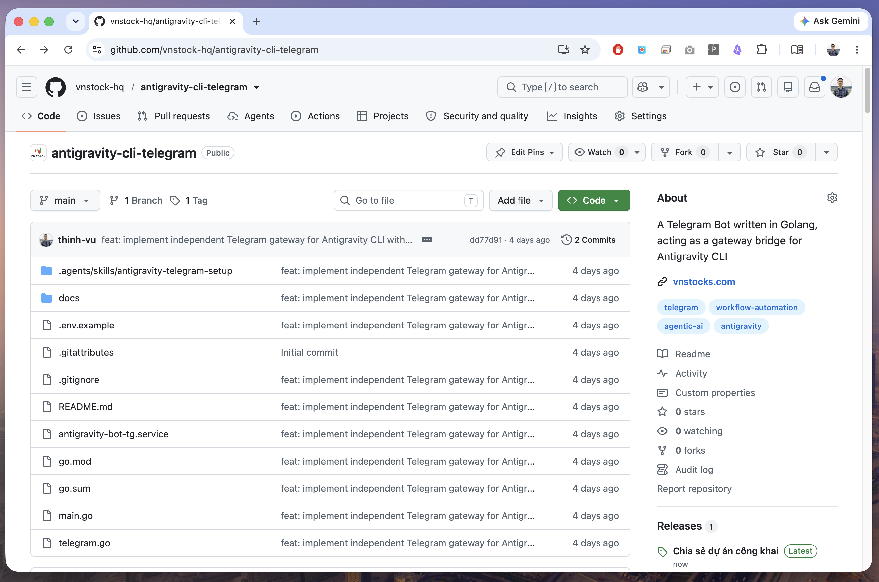Click the vnstock repository logo thumbnail

tap(38, 153)
